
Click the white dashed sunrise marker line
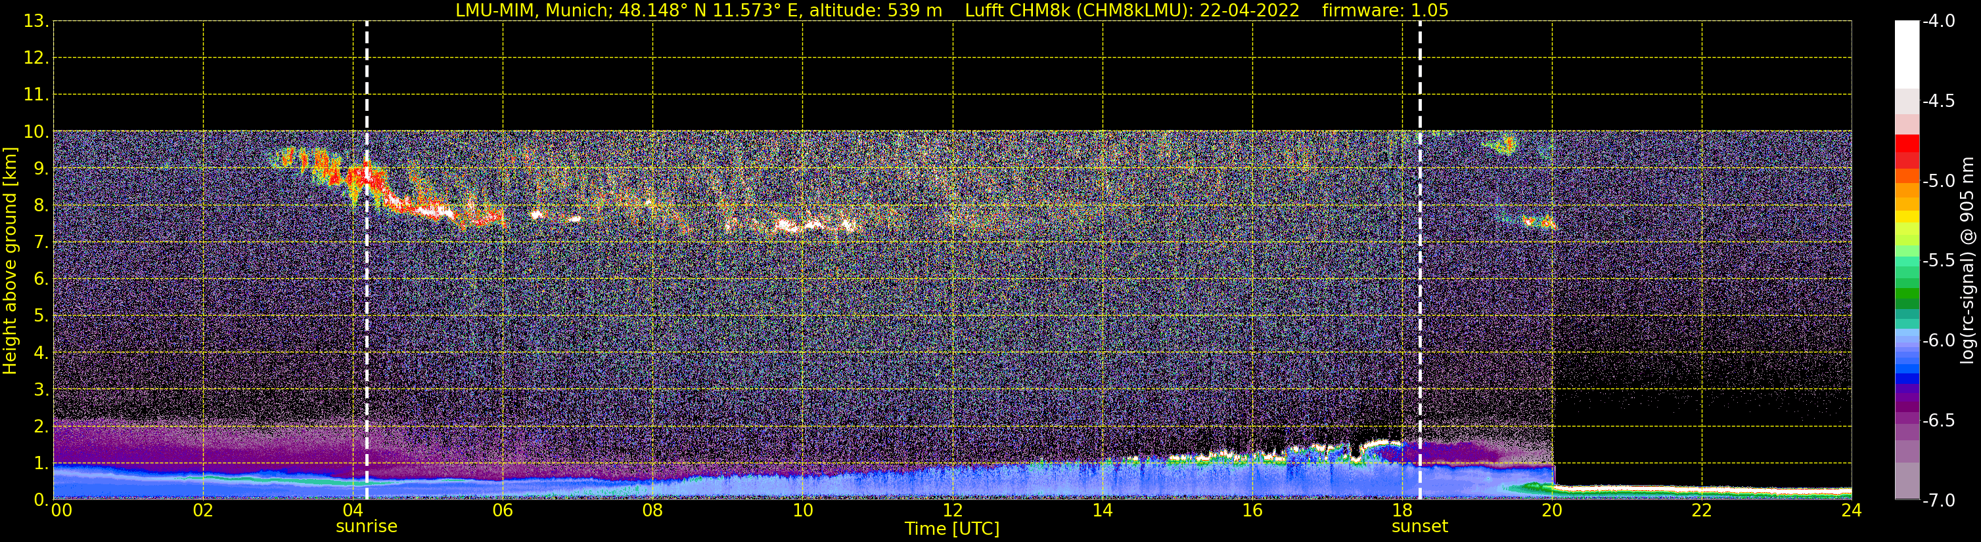coord(367,261)
